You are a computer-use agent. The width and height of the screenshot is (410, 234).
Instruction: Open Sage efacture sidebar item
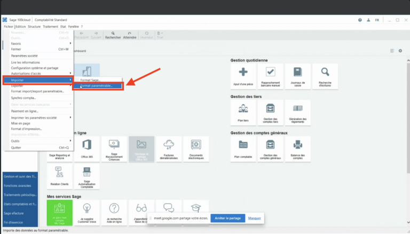(x=20, y=213)
